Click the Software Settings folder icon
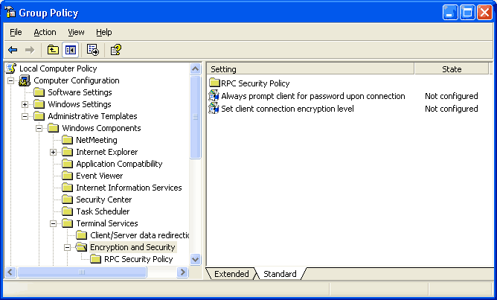The width and height of the screenshot is (497, 300). coord(39,92)
